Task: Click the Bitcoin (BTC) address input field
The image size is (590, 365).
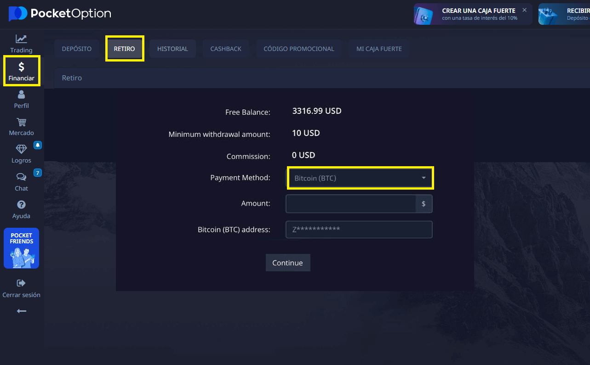Action: 359,230
